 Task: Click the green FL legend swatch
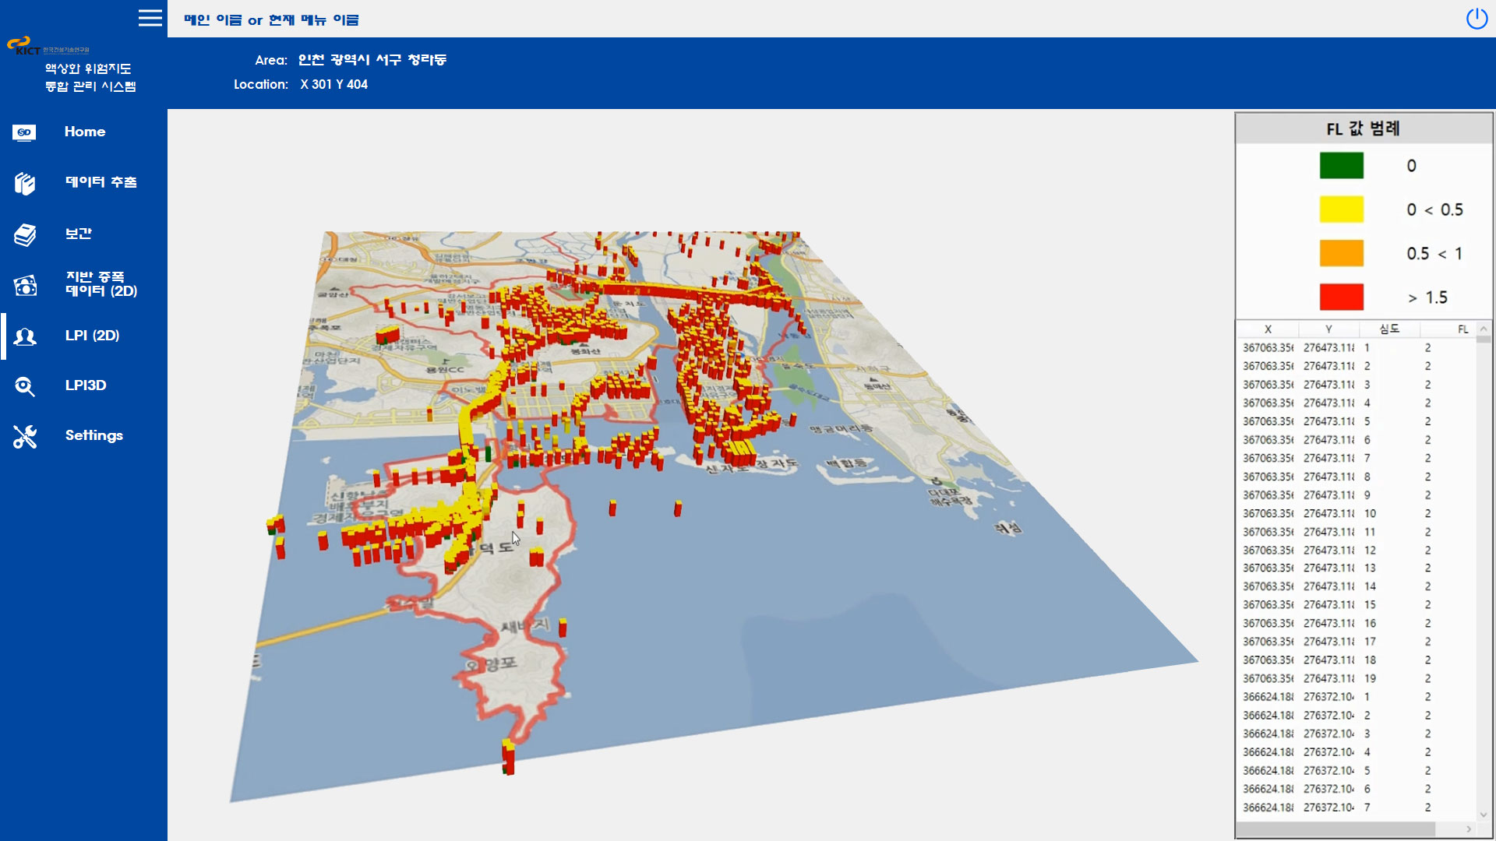click(1341, 166)
